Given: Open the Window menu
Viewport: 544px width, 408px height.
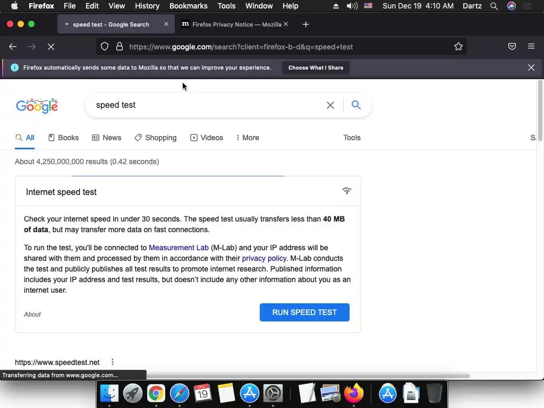Looking at the screenshot, I should tap(259, 6).
